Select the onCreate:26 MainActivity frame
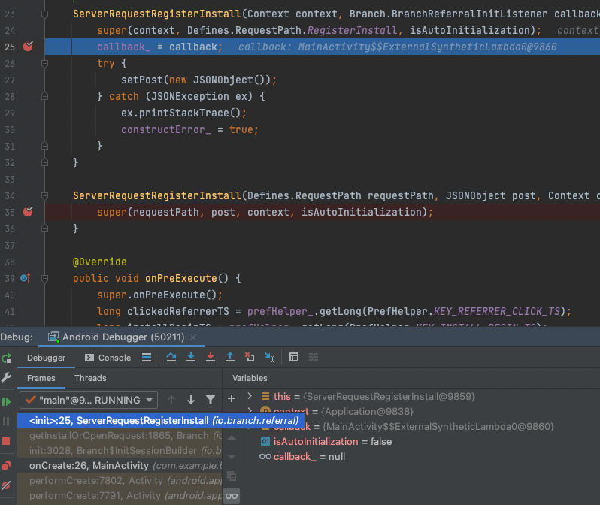The width and height of the screenshot is (600, 505). coord(120,466)
